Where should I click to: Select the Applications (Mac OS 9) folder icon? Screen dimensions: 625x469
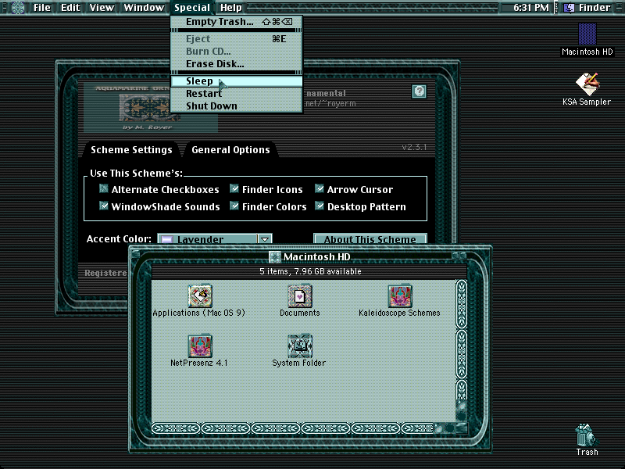pos(200,295)
